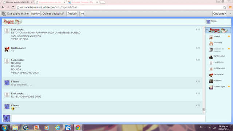Click Fileres avatar at top of sidebar
Viewport: 233px width, 131px height.
pyautogui.click(x=208, y=22)
